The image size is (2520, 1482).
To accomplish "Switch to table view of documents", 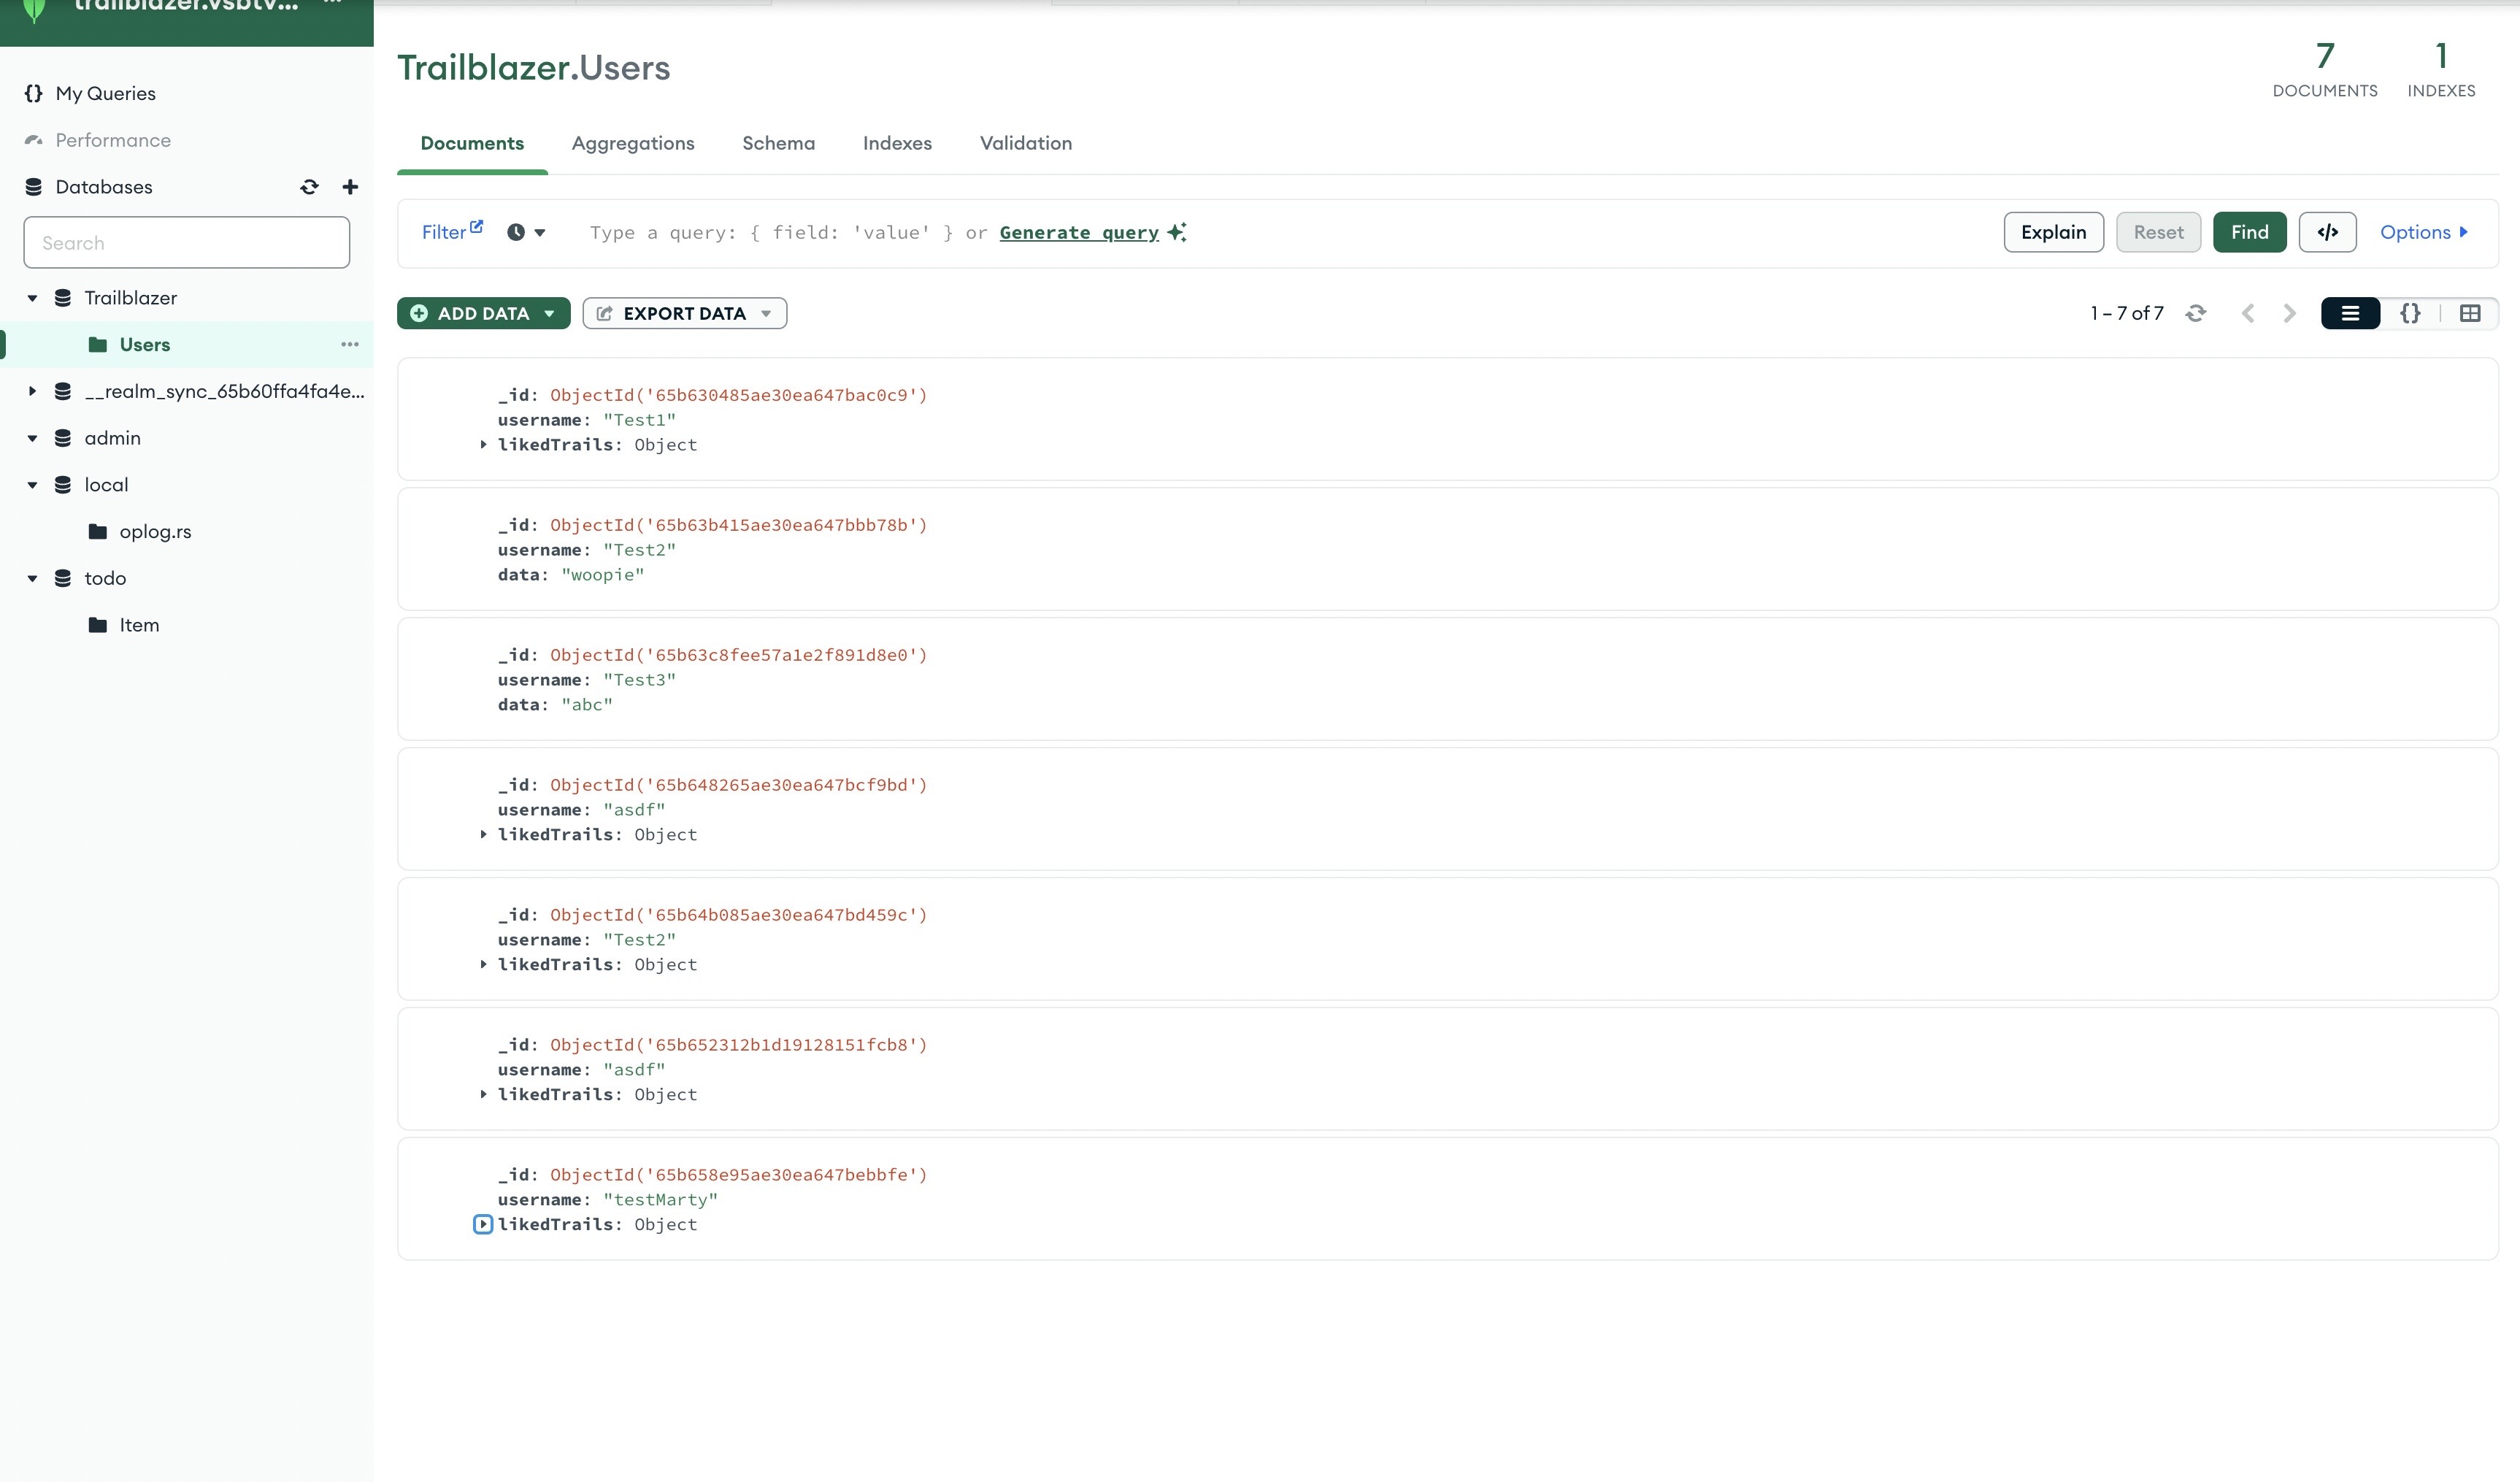I will 2470,313.
